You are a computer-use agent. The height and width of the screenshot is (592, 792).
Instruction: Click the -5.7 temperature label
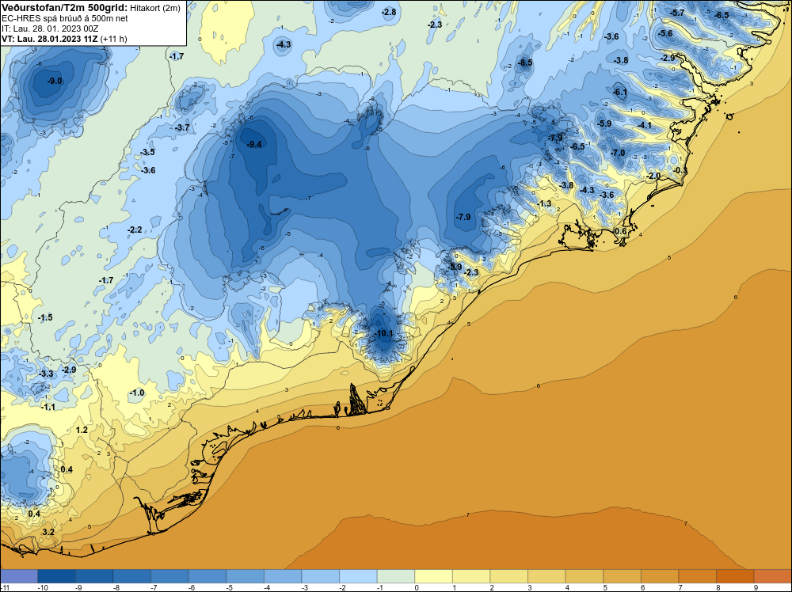point(677,13)
